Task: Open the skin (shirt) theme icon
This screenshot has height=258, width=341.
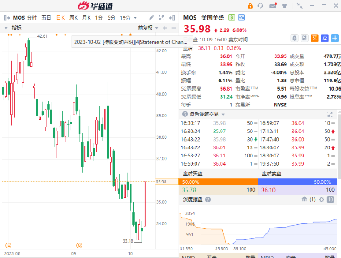Action: pos(285,6)
